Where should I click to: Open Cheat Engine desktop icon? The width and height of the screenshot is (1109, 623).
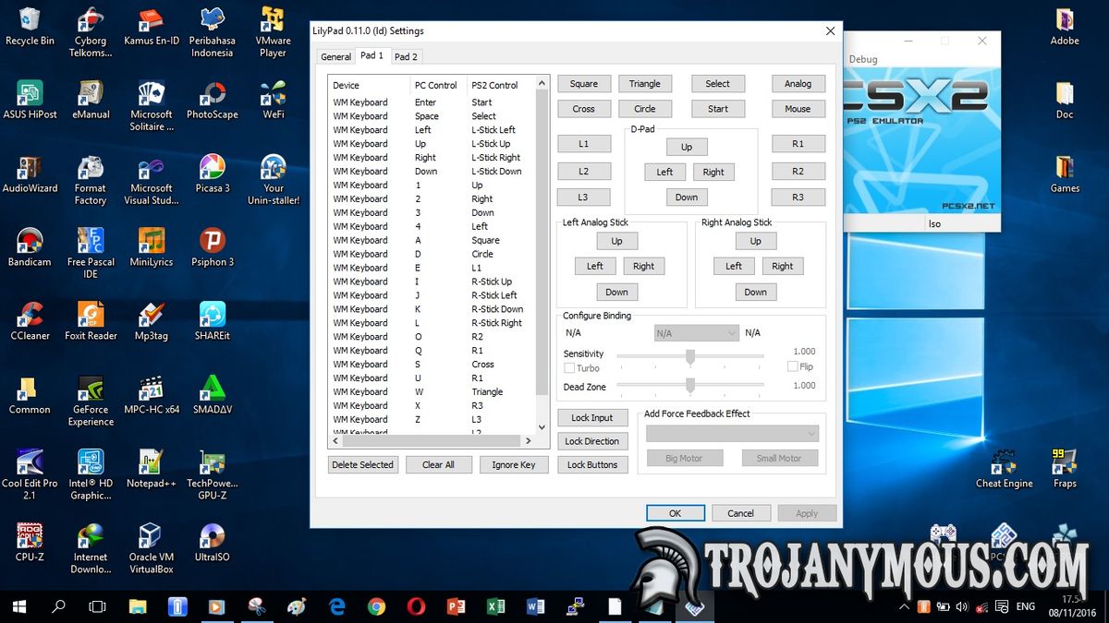(1005, 469)
